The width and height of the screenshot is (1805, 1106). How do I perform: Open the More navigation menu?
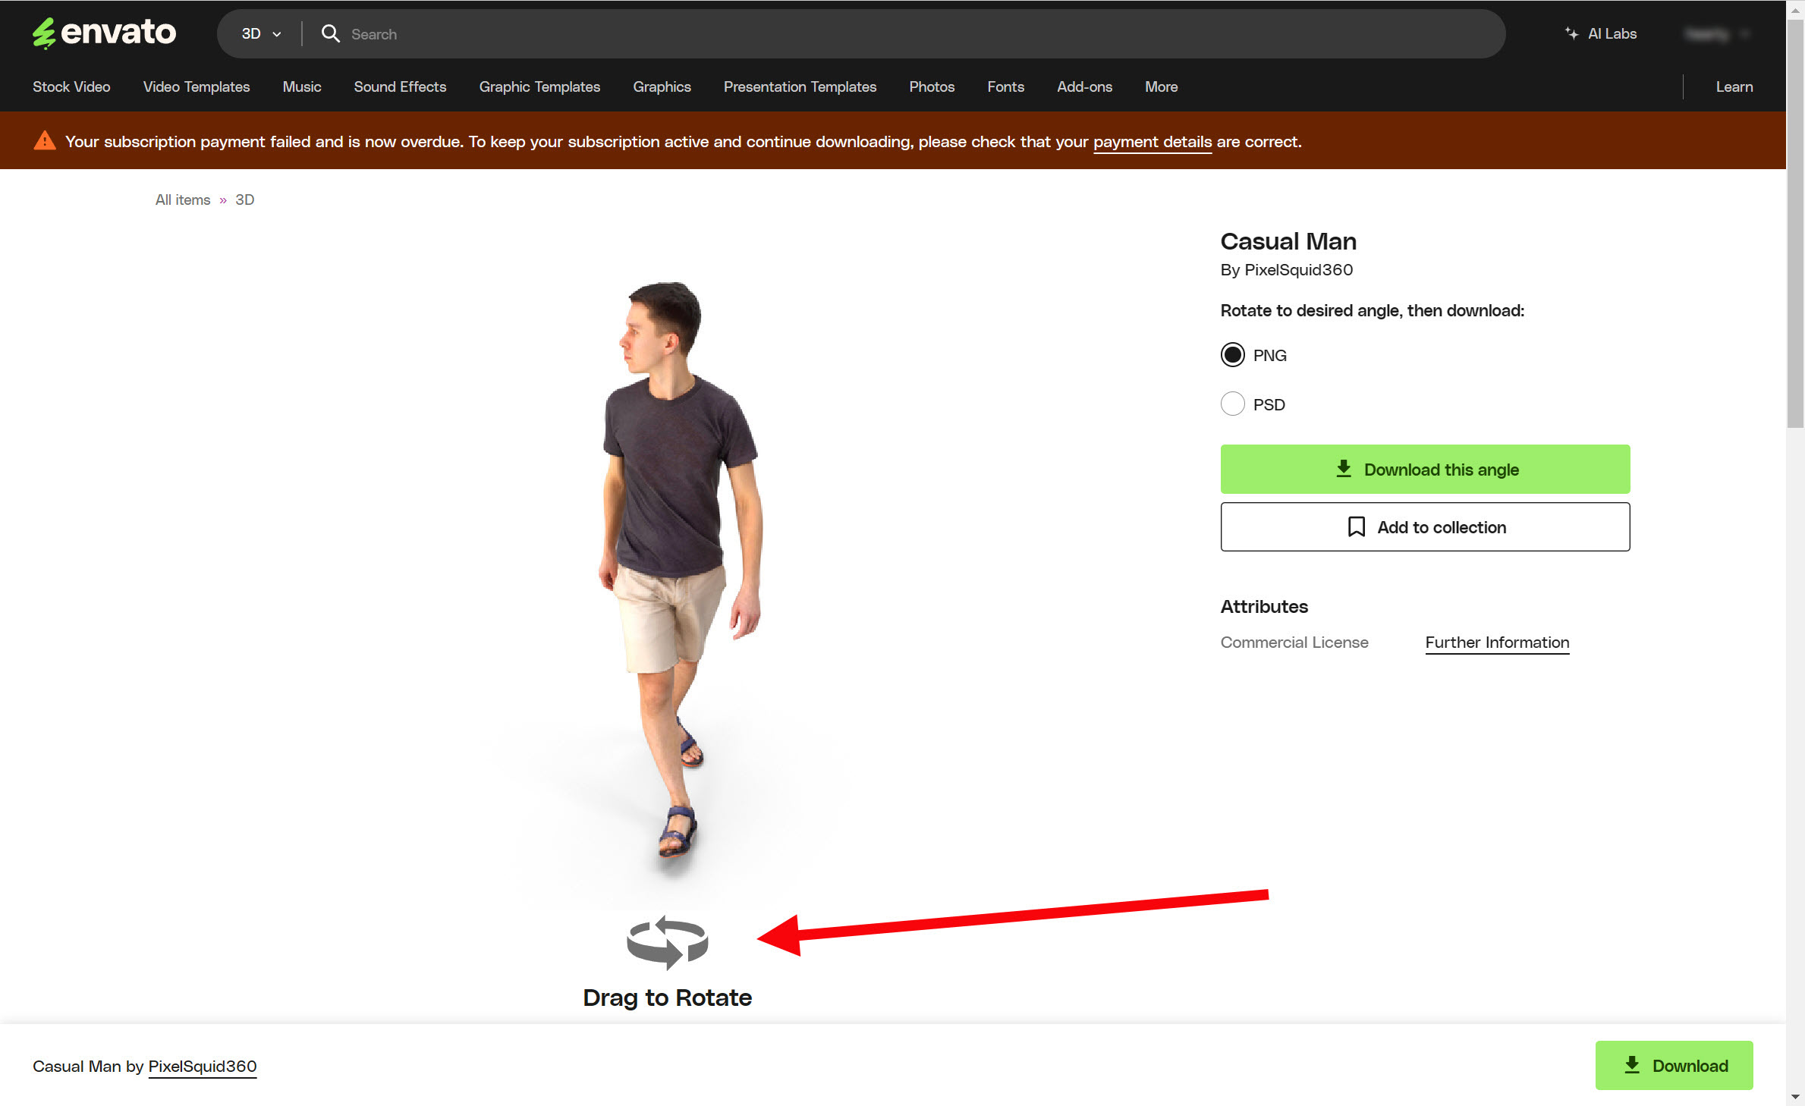coord(1161,86)
